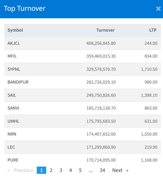Select current page 1 button
This screenshot has width=163, height=180.
click(41, 170)
